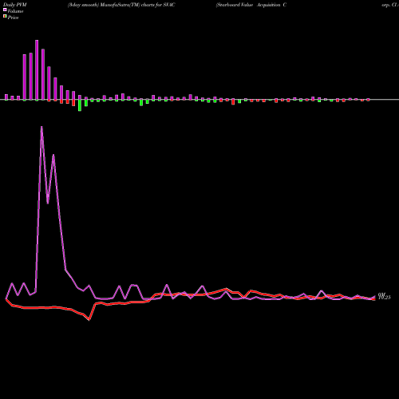Screen dimensions: 399x399
Task: Click the 'Price' legend label
Action: [x=13, y=18]
